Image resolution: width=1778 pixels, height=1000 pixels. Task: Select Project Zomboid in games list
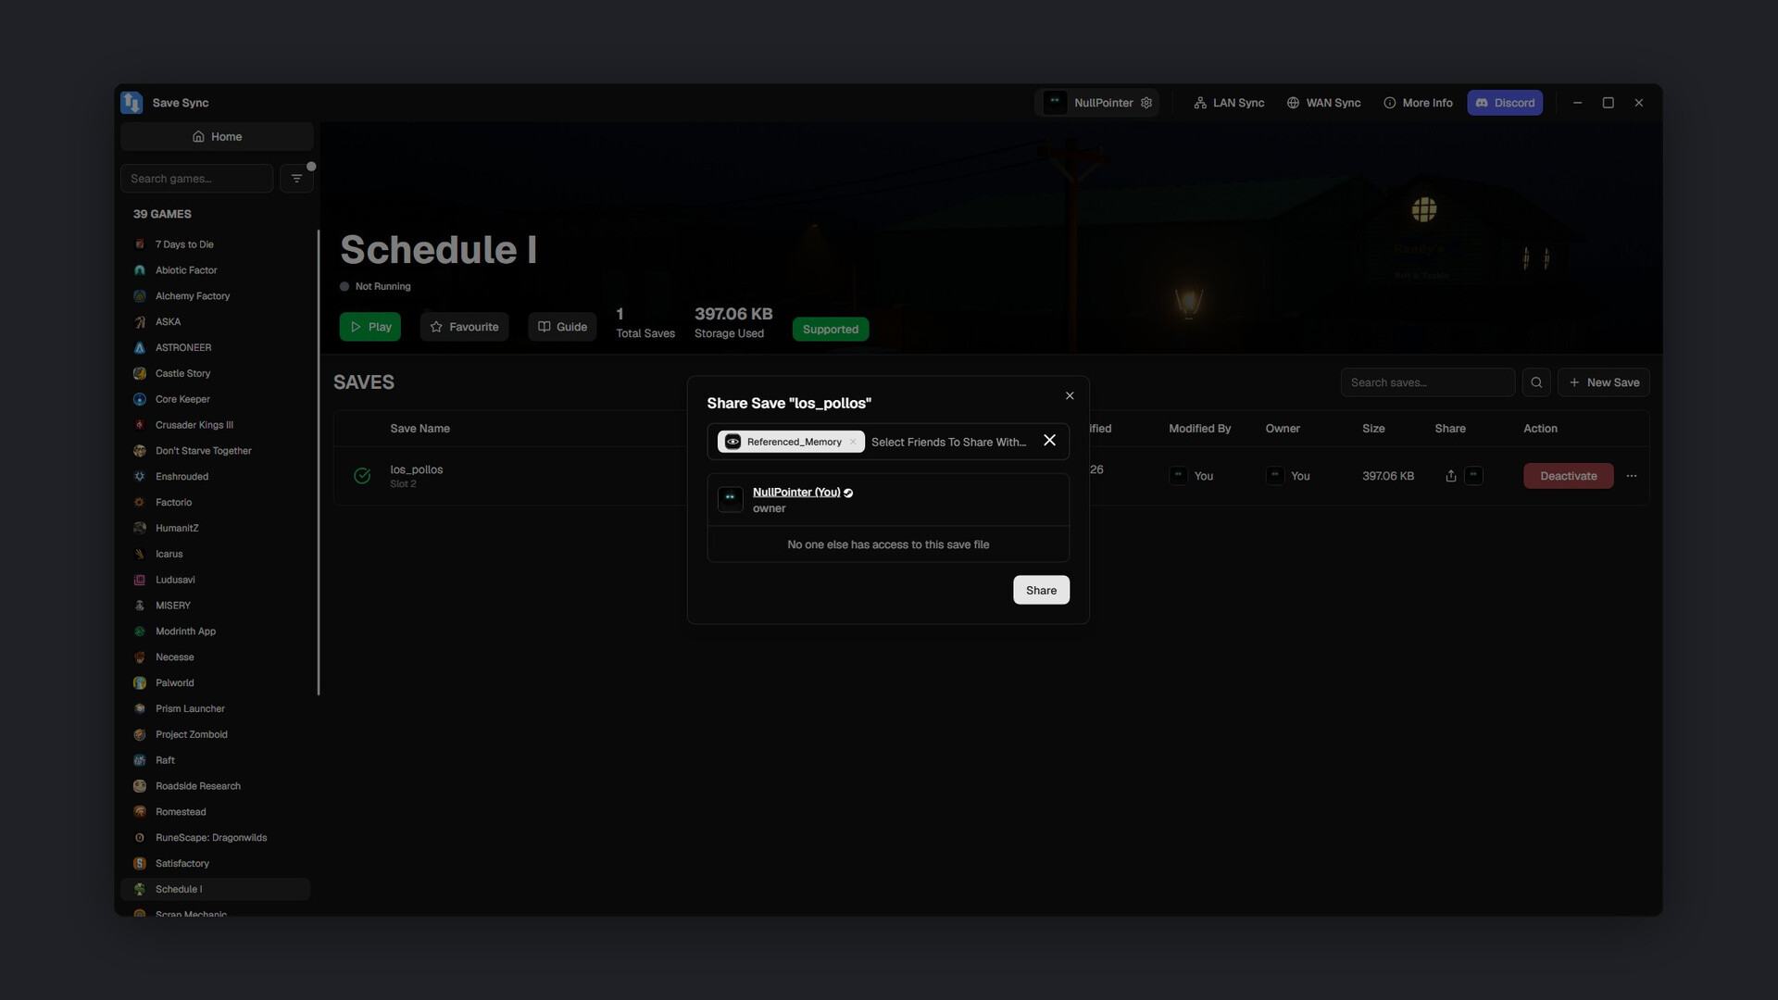(215, 734)
